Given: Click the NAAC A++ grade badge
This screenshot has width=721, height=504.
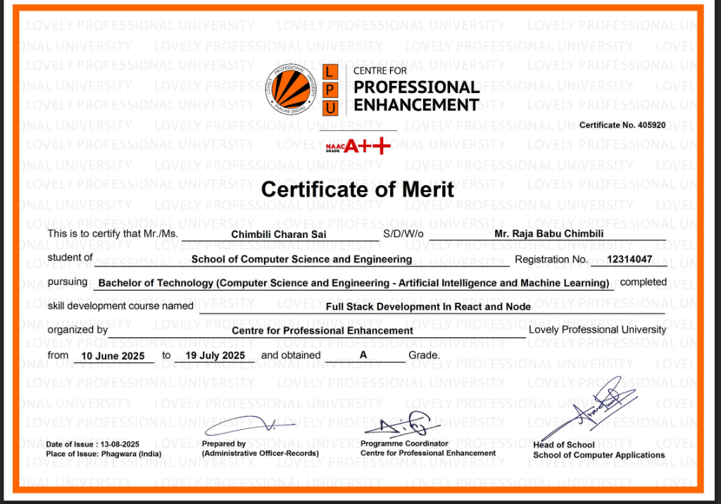Looking at the screenshot, I should (x=358, y=146).
